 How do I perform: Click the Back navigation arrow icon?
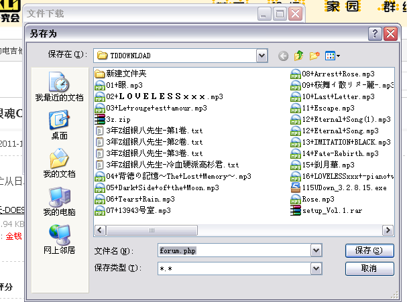coord(284,56)
